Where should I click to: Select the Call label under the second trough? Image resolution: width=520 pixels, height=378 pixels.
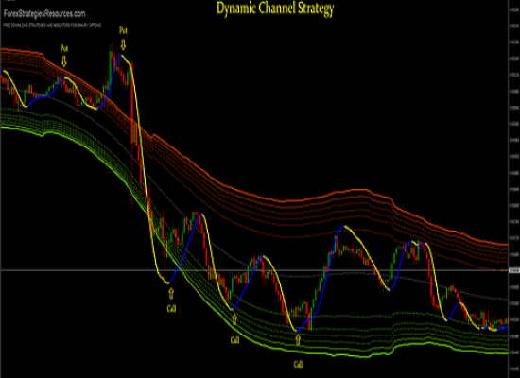click(x=234, y=340)
